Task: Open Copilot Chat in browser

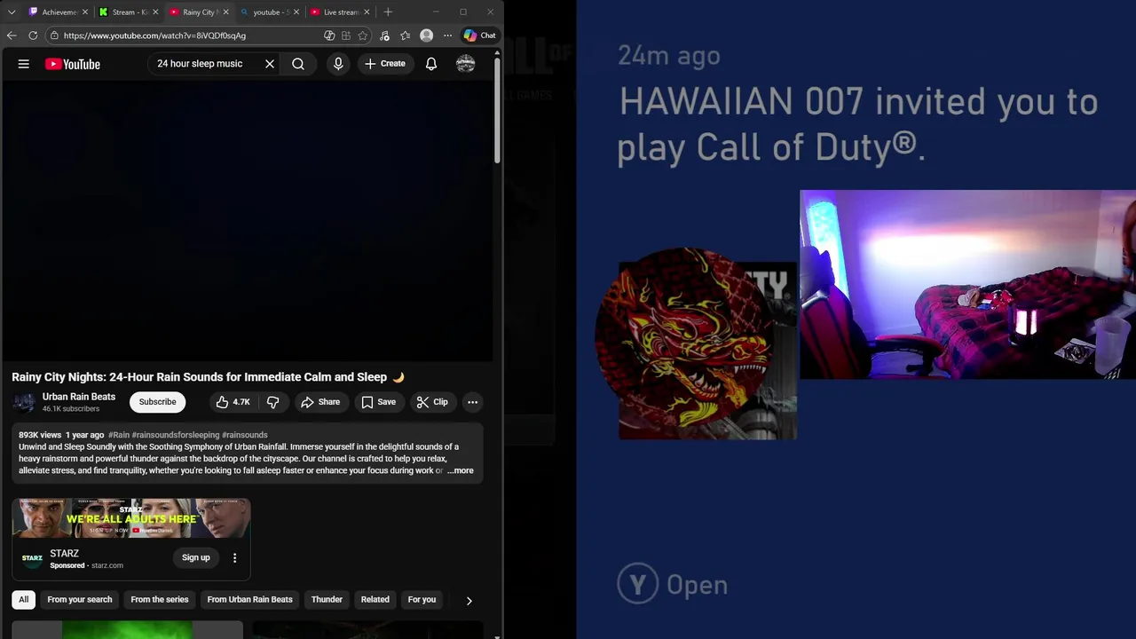Action: [x=479, y=35]
